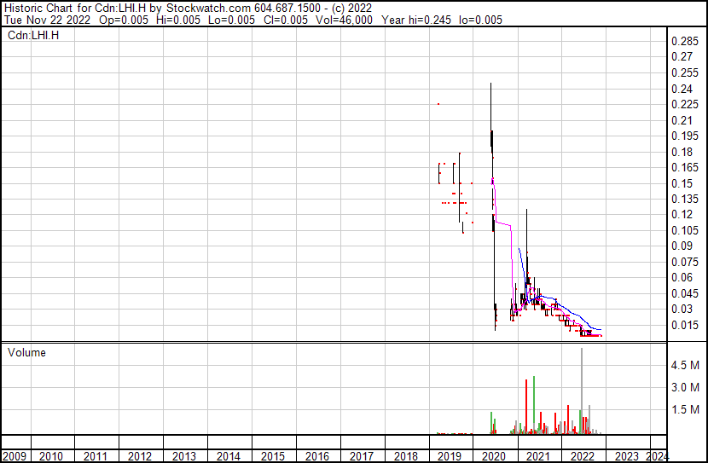Click the 0.18 price axis value

pos(682,152)
